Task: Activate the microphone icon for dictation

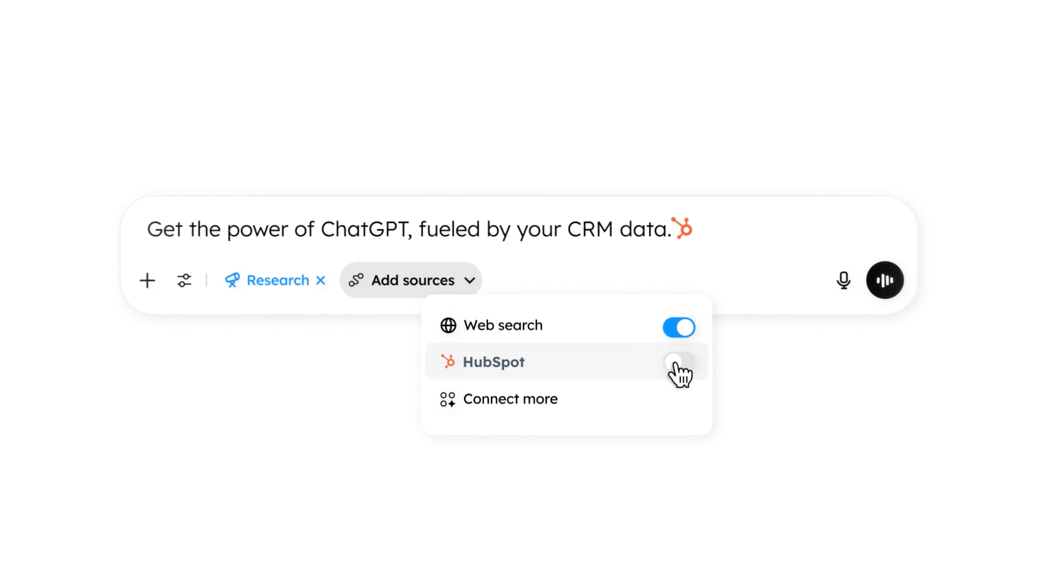Action: pos(844,280)
